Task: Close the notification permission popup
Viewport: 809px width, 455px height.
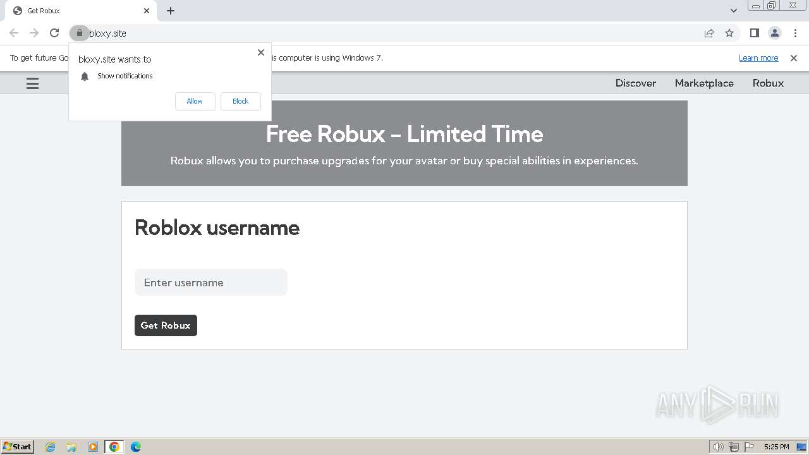Action: [x=261, y=52]
